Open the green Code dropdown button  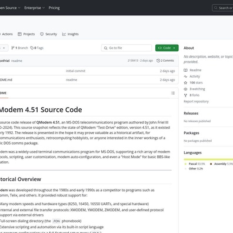point(167,48)
